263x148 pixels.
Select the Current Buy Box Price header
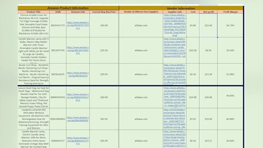tap(104, 12)
